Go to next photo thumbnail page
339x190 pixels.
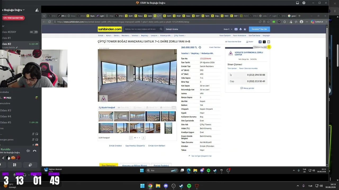point(143,138)
